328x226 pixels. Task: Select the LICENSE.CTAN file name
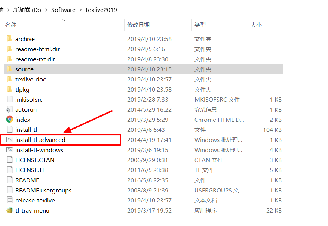35,160
